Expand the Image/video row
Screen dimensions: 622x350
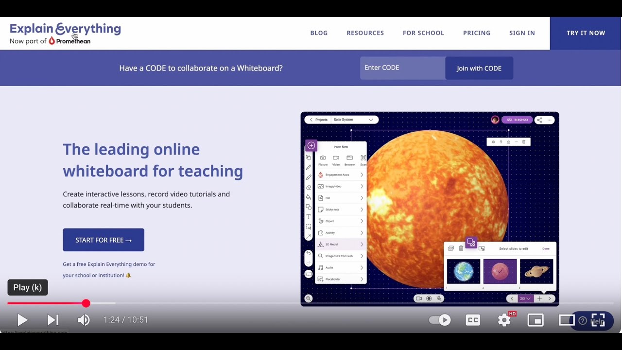(x=341, y=186)
